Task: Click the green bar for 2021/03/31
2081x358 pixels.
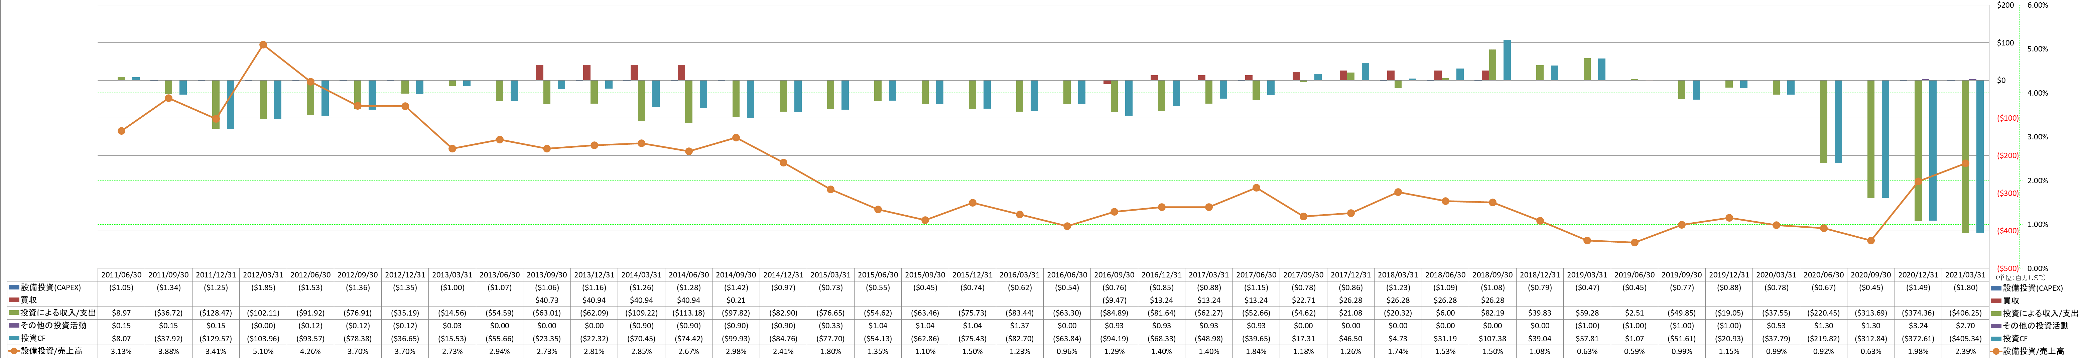Action: [x=1965, y=156]
